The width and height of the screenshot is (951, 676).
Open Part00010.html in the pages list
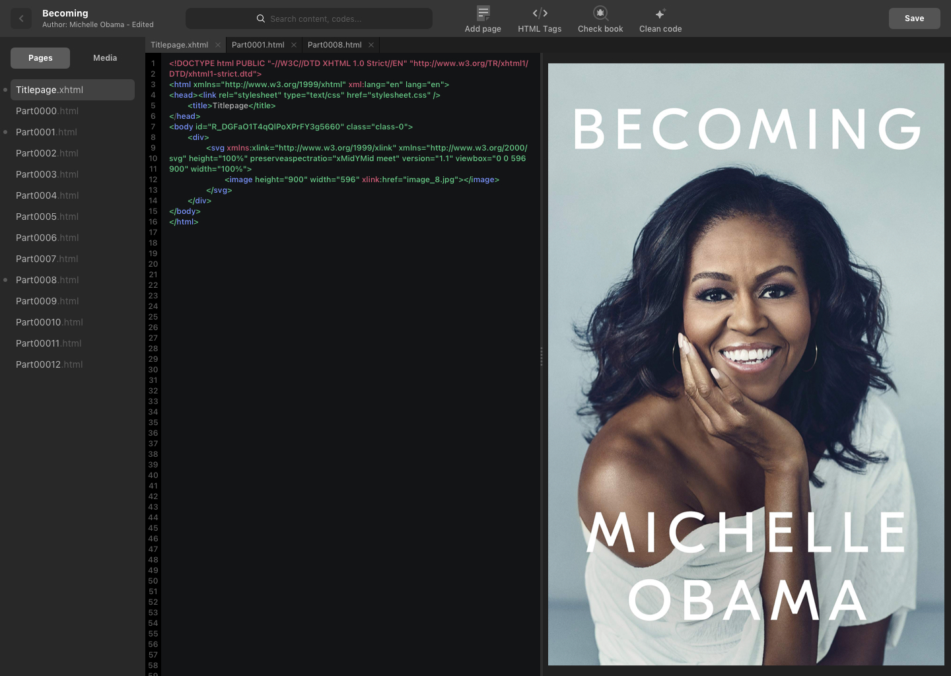(x=73, y=322)
